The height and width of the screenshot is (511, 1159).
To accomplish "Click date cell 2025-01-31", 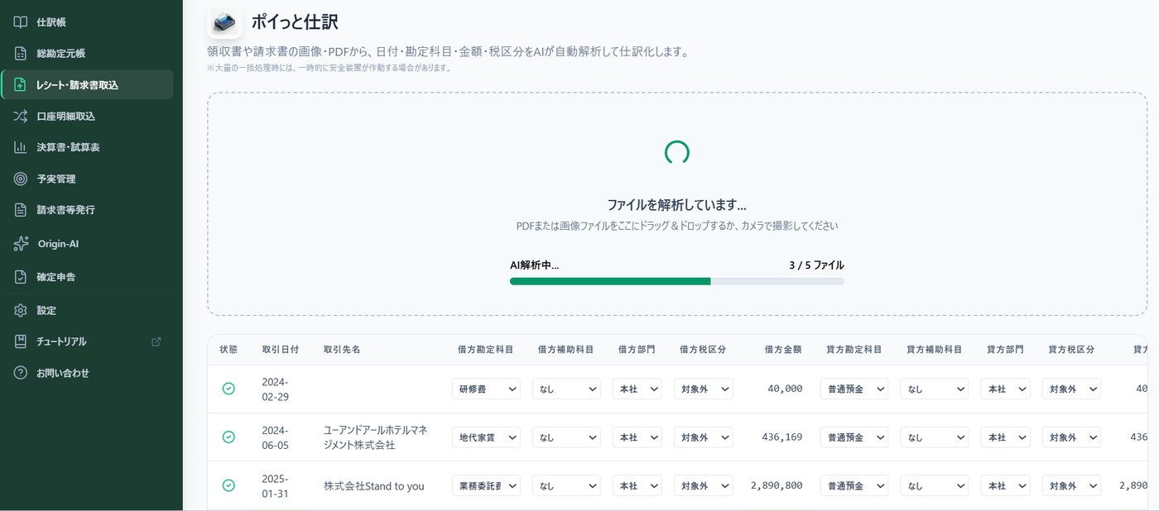I will (x=275, y=486).
